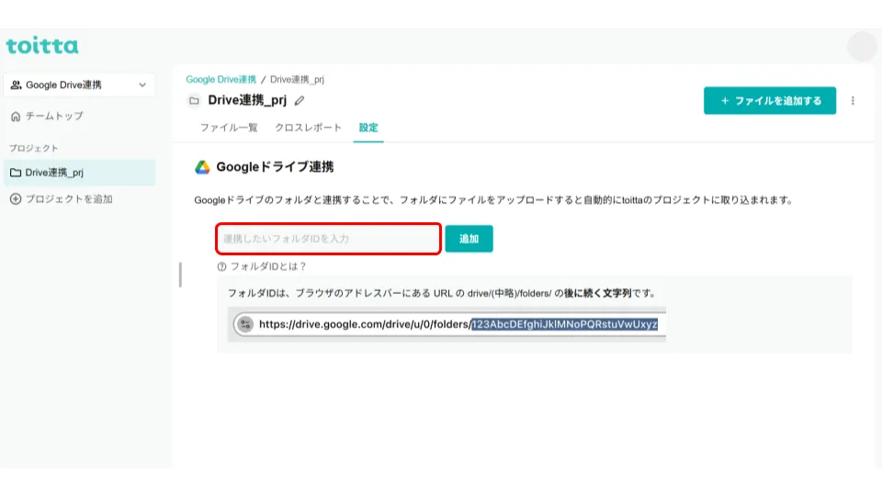
Task: Click the folder icon beside project title
Action: click(194, 101)
